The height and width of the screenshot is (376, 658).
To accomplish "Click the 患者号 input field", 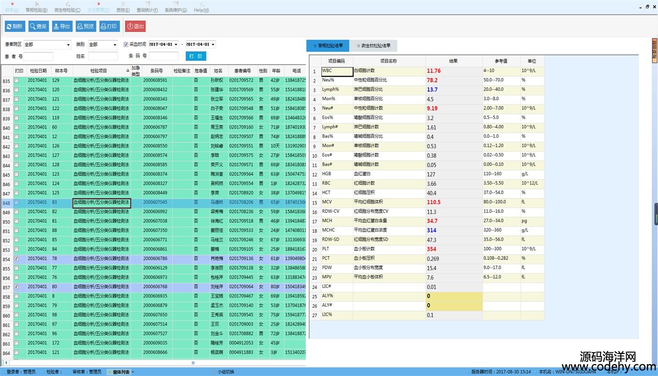I will (x=38, y=56).
